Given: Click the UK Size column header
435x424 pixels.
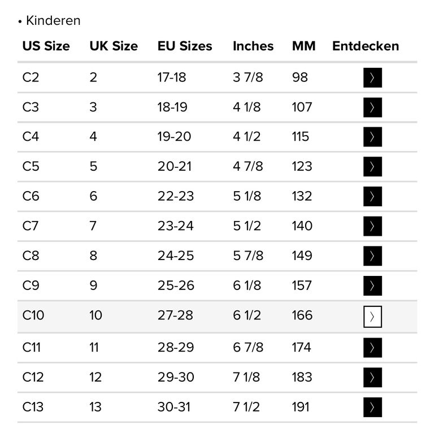Looking at the screenshot, I should click(114, 46).
